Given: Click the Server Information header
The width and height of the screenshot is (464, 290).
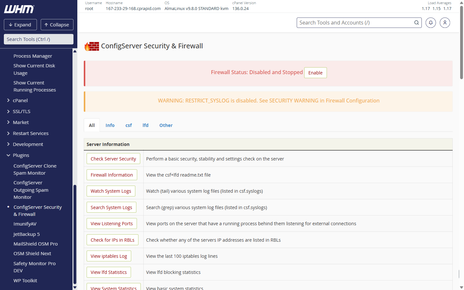Looking at the screenshot, I should click(x=108, y=144).
